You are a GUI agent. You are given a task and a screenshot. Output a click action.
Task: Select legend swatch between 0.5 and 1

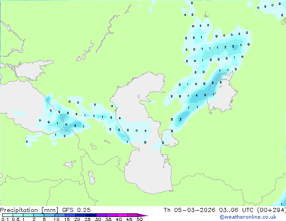[18, 215]
